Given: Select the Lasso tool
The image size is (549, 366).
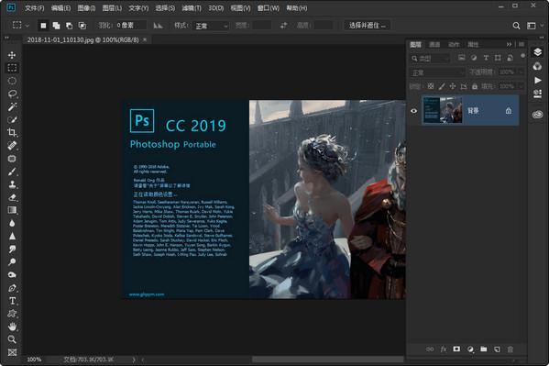Looking at the screenshot, I should pos(12,94).
